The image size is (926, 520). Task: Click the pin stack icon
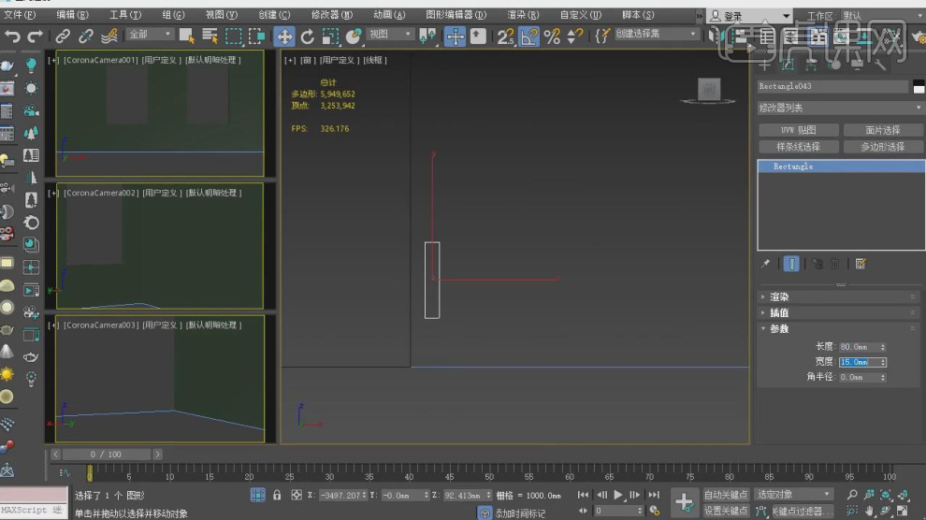tap(766, 264)
